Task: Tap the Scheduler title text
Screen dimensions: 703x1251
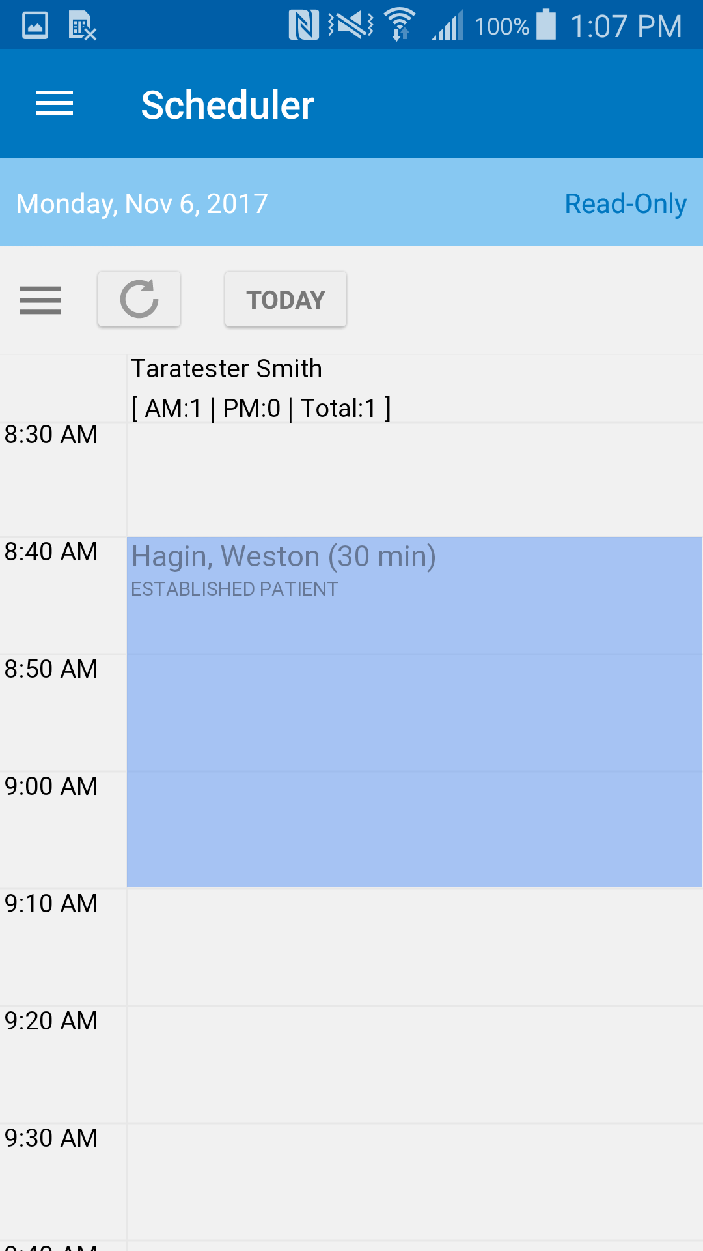Action: 228,105
